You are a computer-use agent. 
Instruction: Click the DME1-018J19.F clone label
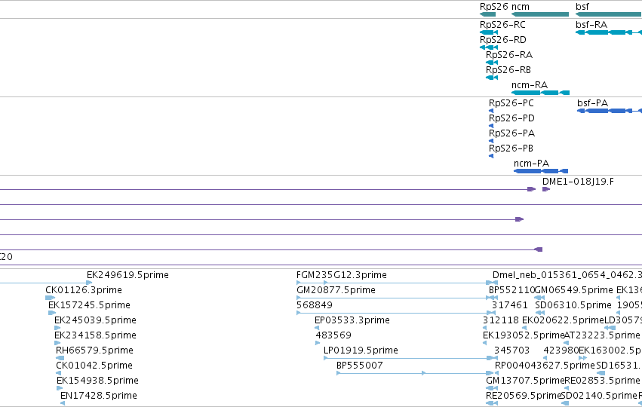(578, 182)
